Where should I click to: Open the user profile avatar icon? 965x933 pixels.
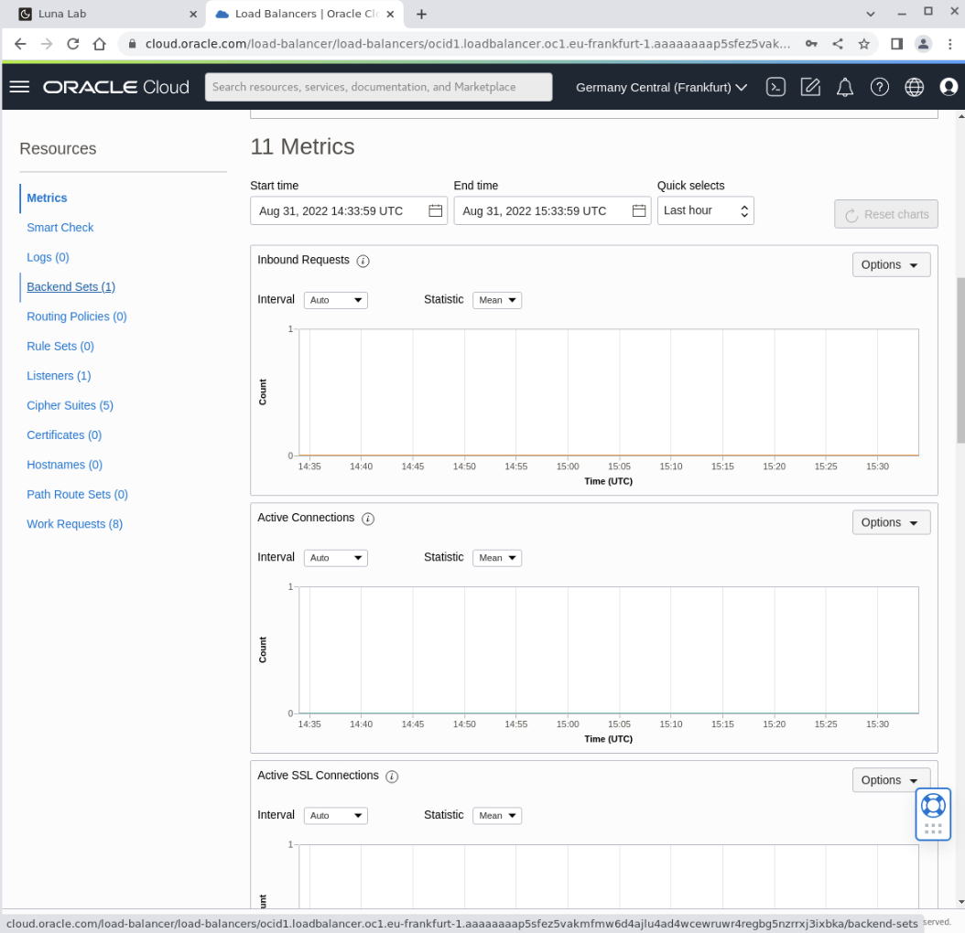point(949,87)
